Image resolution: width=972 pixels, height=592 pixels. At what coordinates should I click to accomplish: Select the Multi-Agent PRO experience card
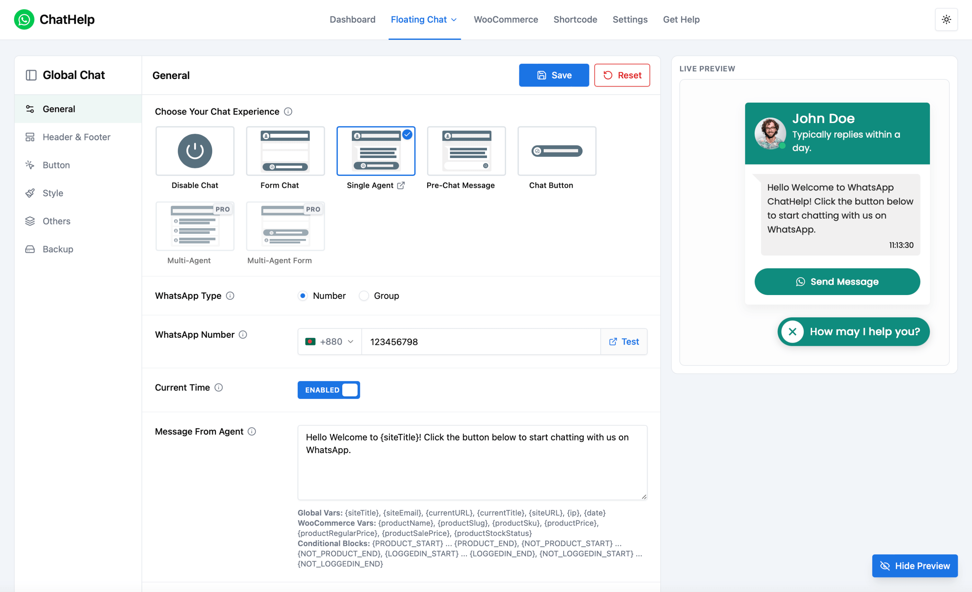coord(195,226)
